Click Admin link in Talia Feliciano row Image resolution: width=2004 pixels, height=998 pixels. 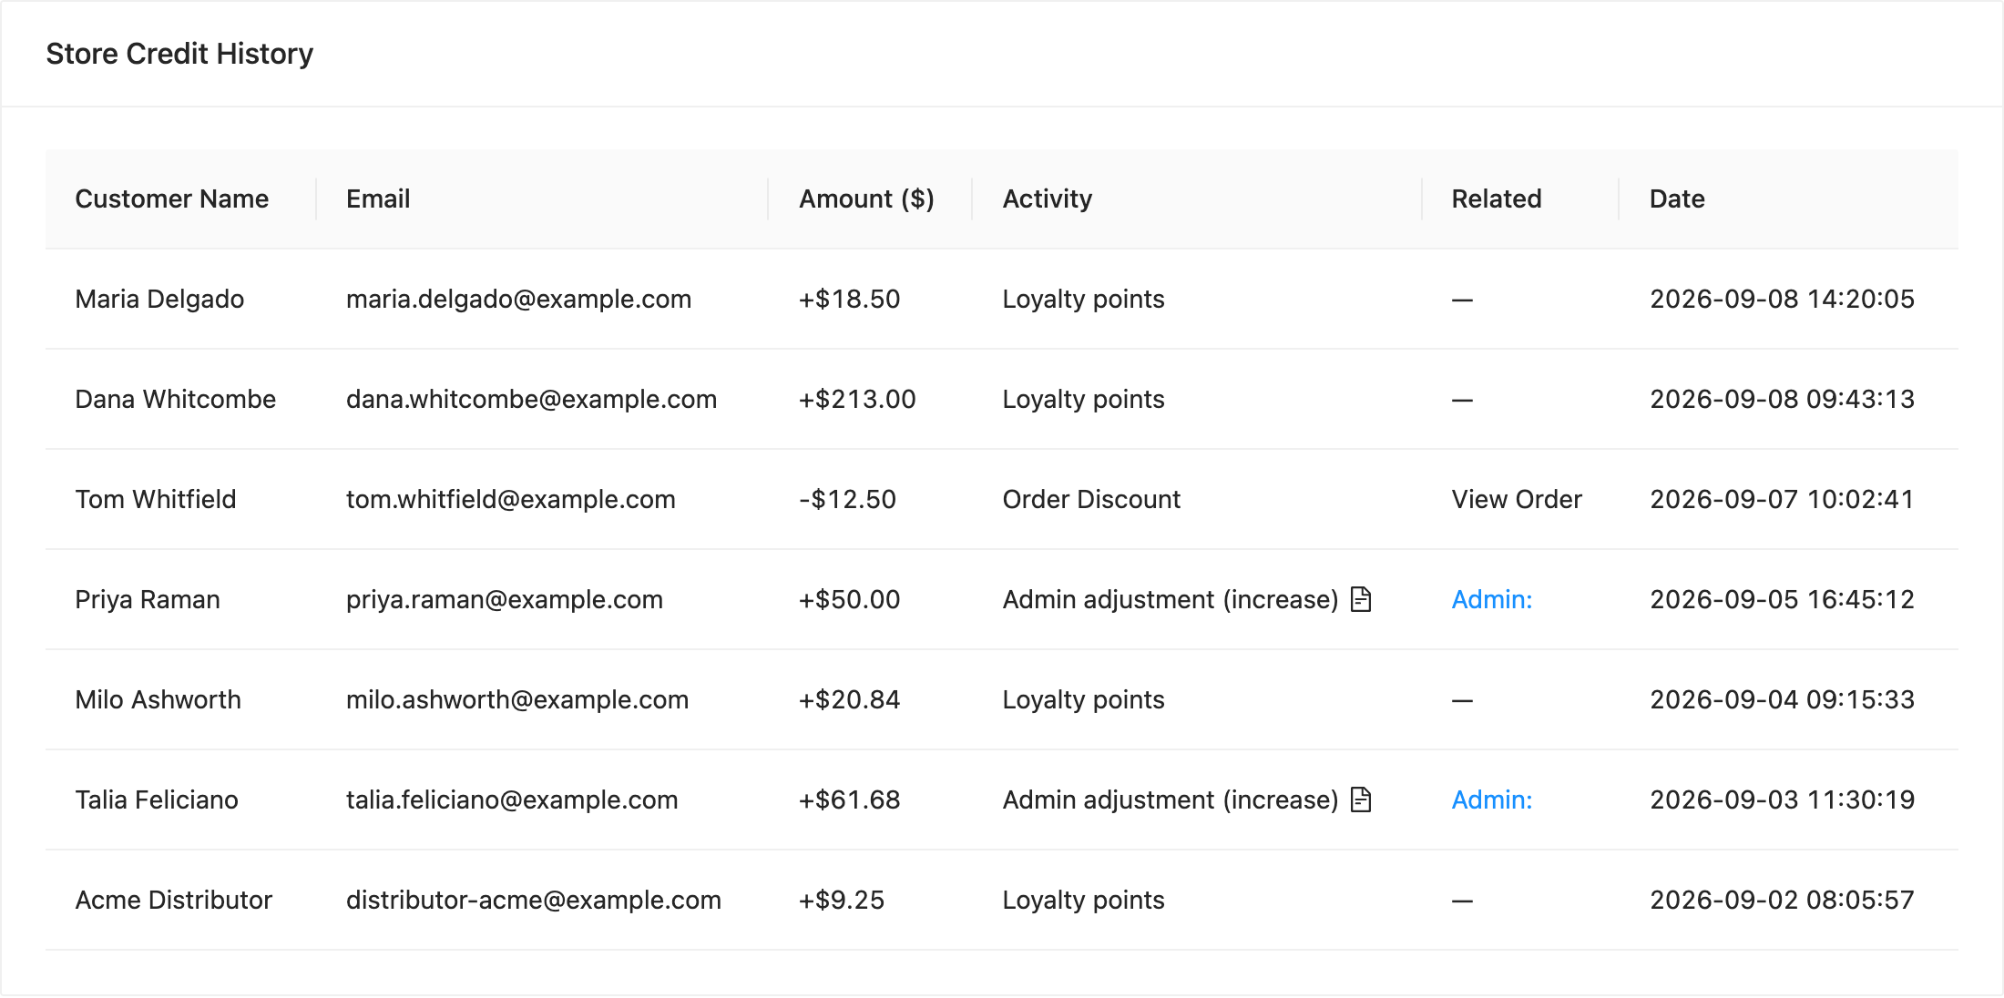(1492, 799)
